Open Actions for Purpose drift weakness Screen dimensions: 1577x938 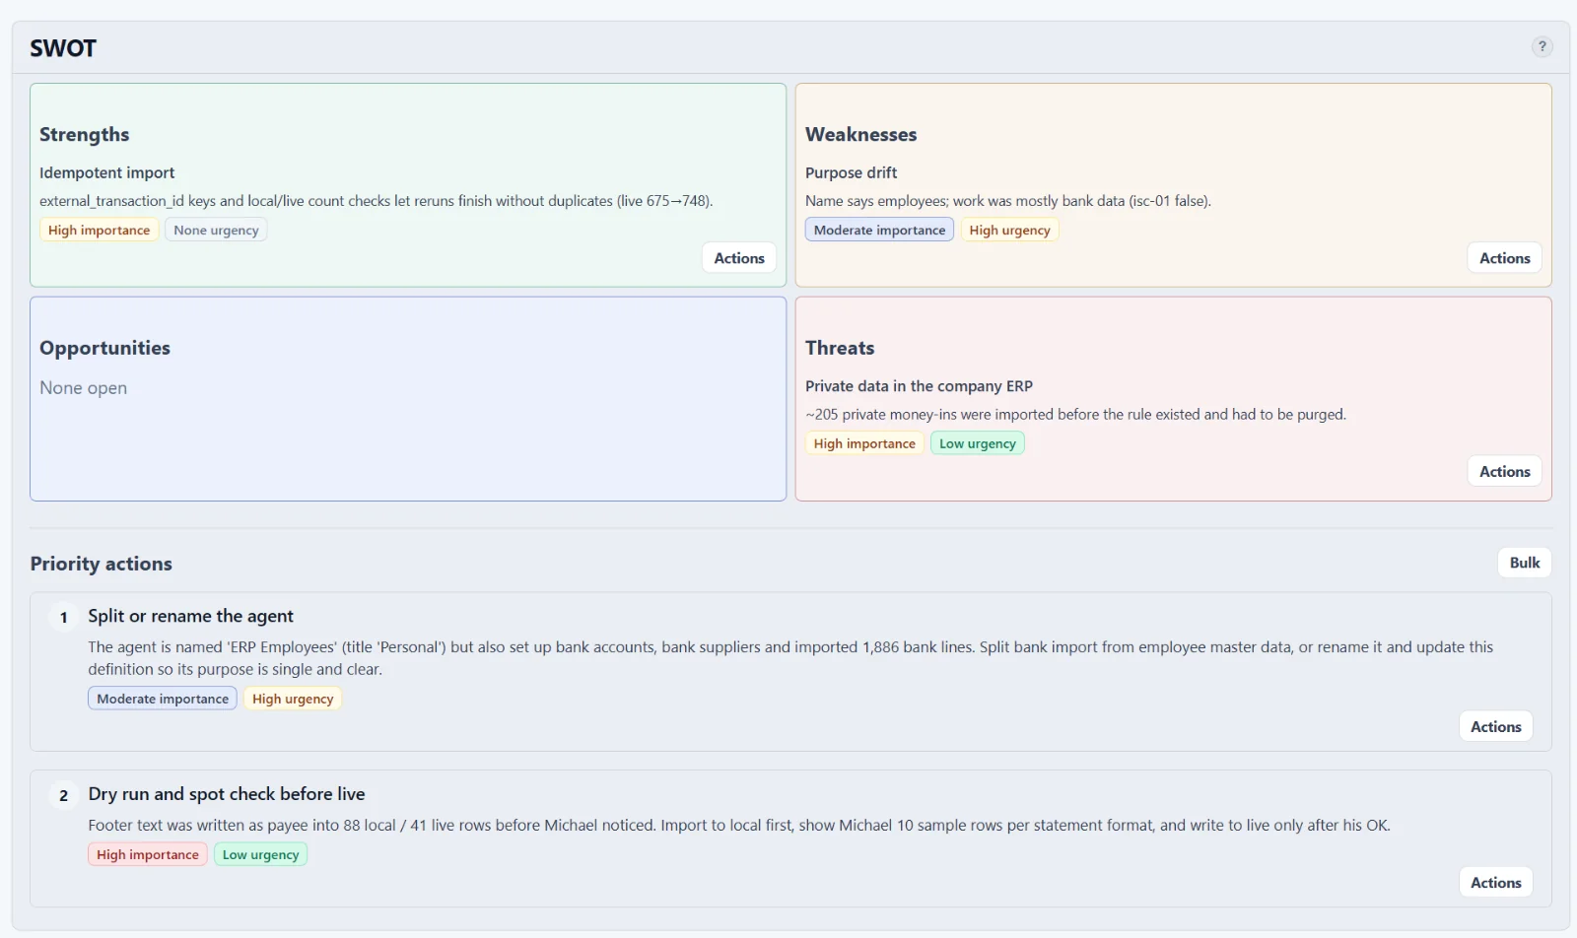point(1504,258)
